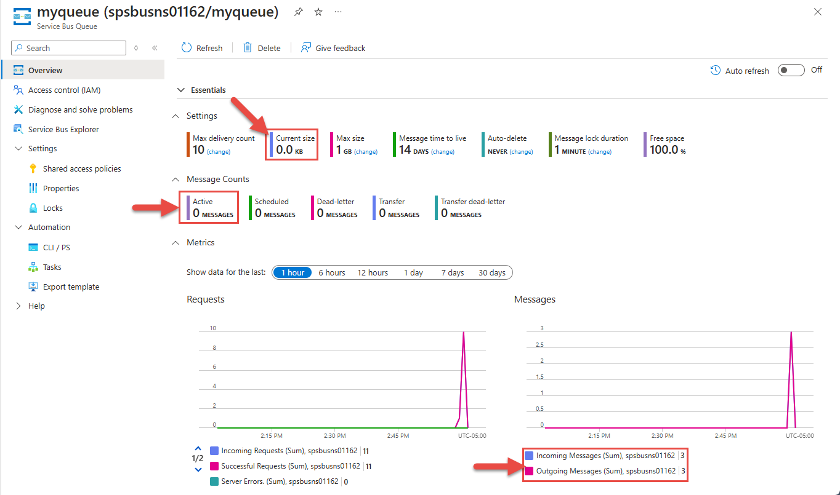The height and width of the screenshot is (495, 840).
Task: Collapse the Essentials section
Action: pos(181,90)
